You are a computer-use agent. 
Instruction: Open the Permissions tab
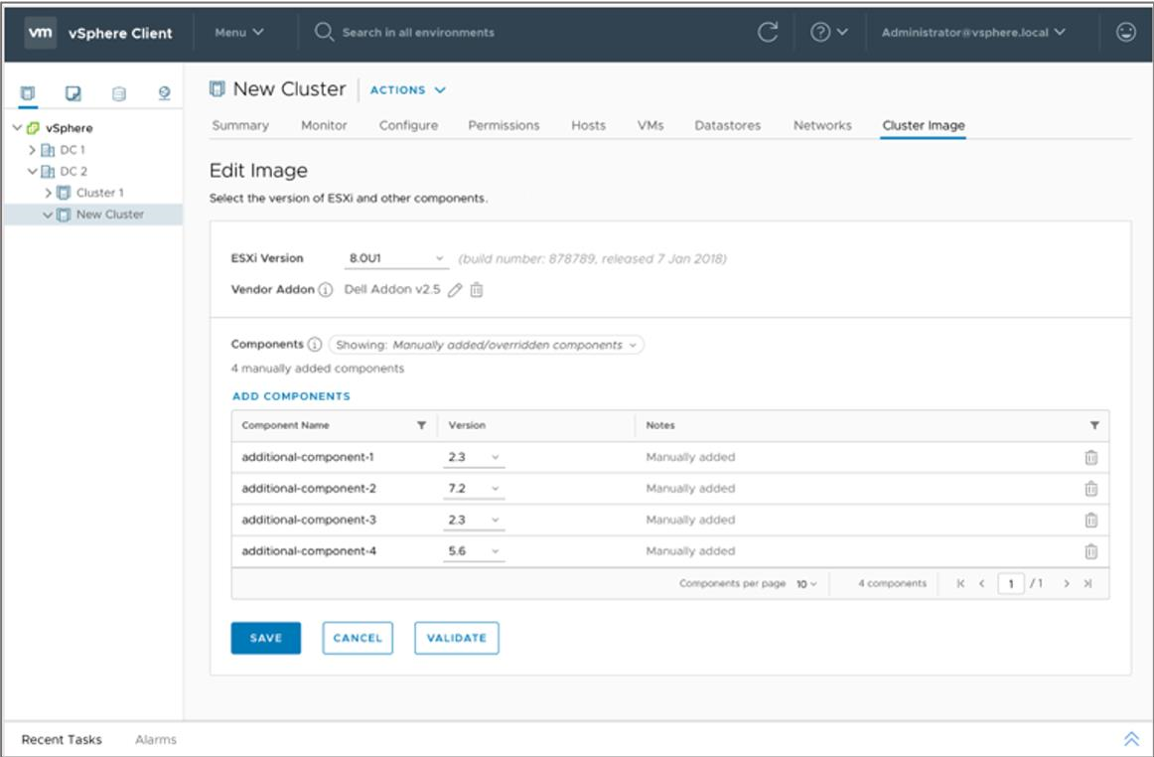pyautogui.click(x=505, y=126)
